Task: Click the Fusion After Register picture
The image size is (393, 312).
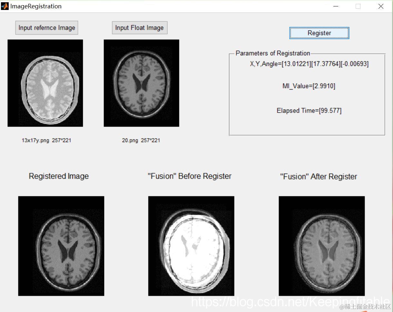Action: tap(321, 246)
